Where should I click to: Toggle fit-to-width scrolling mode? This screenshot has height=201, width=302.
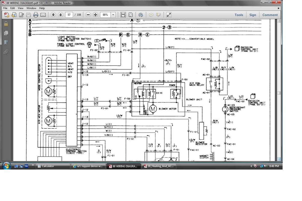pyautogui.click(x=123, y=15)
